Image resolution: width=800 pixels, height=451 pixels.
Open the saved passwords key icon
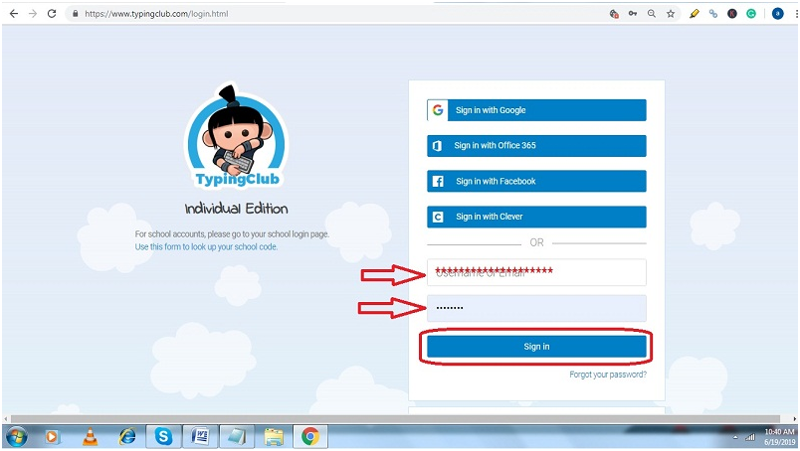pyautogui.click(x=633, y=14)
